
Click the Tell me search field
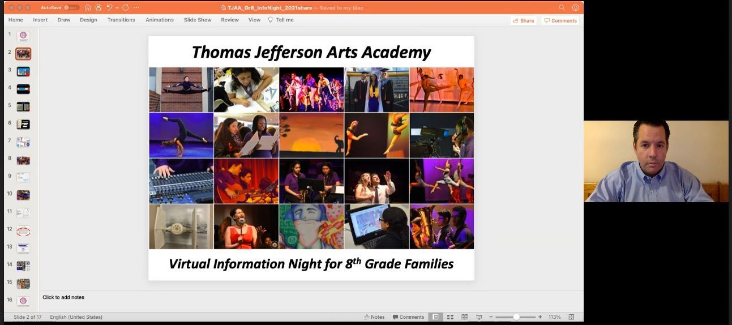(x=281, y=20)
